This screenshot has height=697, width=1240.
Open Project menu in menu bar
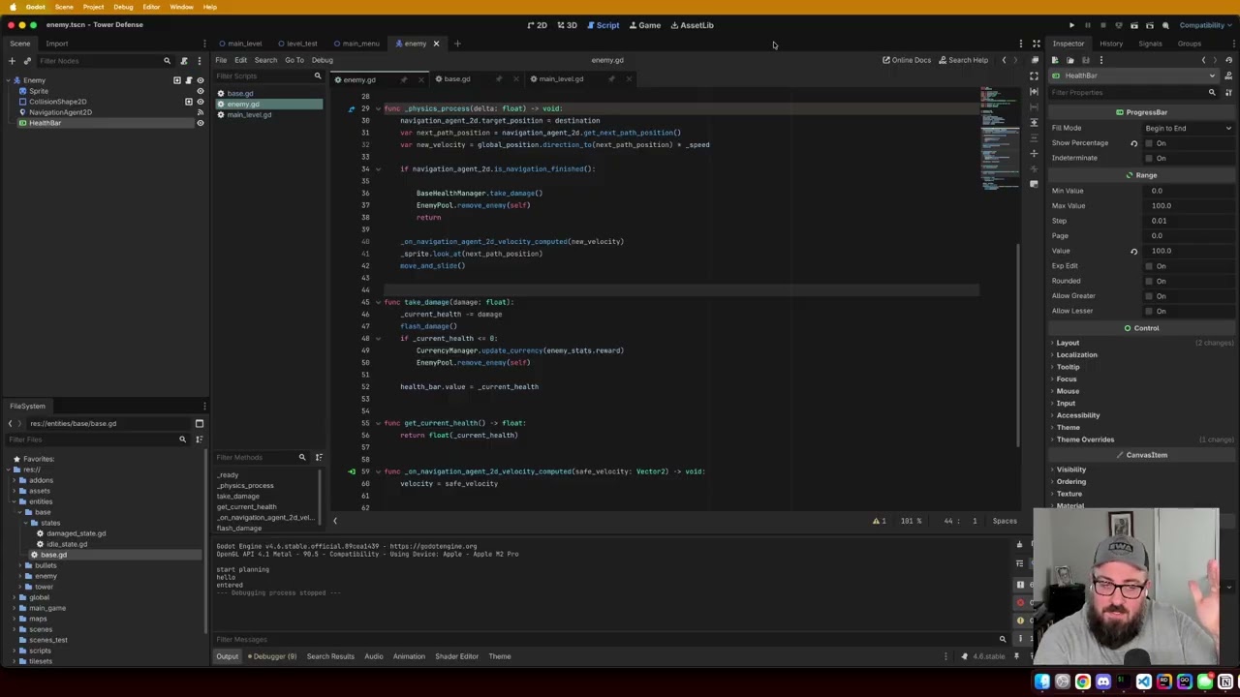click(x=93, y=7)
